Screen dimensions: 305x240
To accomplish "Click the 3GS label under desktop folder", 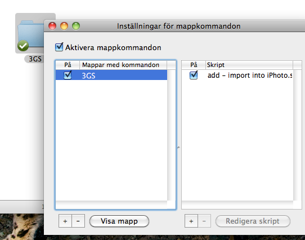I will tap(35, 59).
